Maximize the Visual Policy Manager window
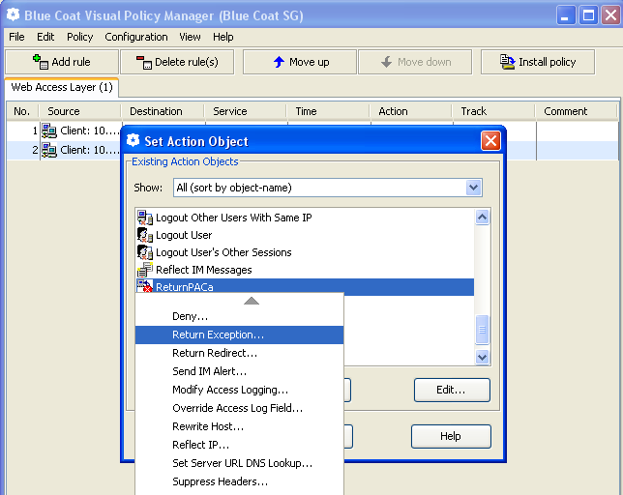 [588, 15]
